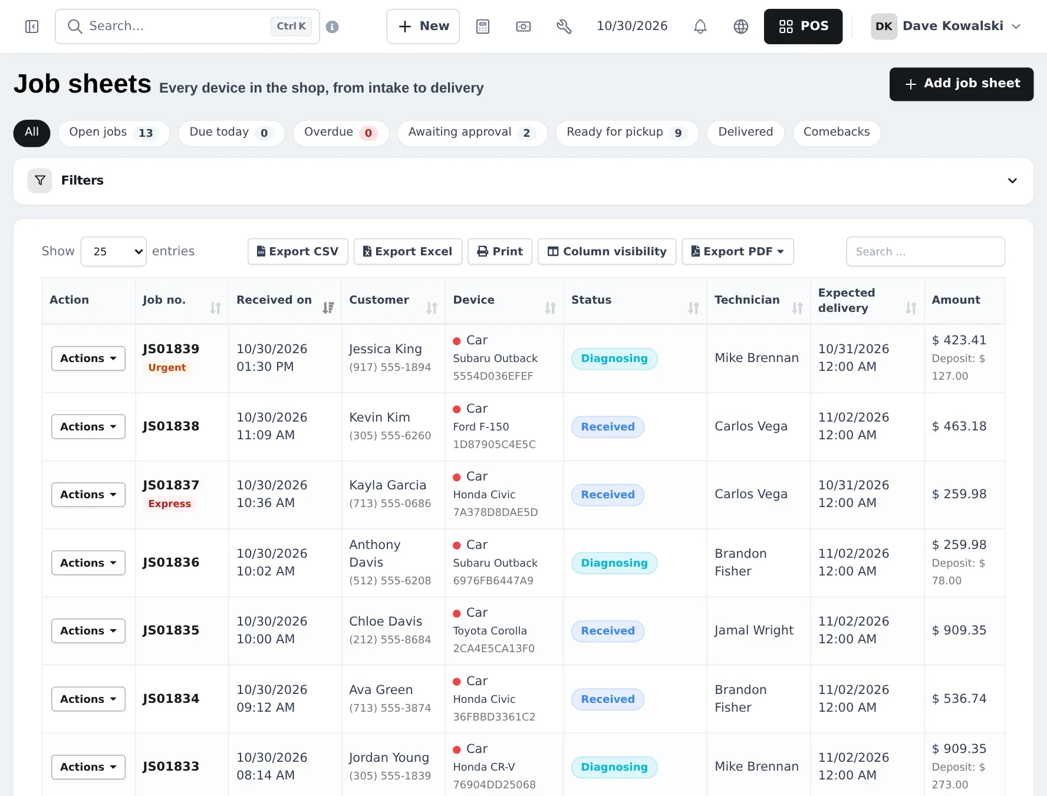Image resolution: width=1047 pixels, height=796 pixels.
Task: Click the info icon beside search
Action: click(332, 27)
